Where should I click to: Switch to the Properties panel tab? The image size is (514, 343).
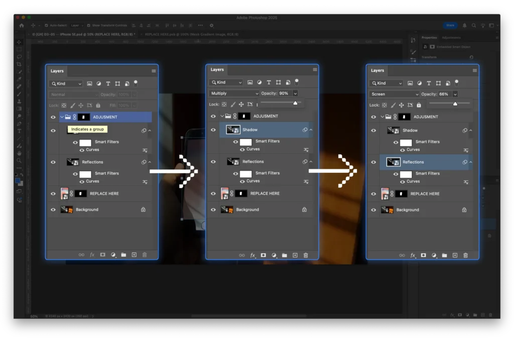pos(429,38)
